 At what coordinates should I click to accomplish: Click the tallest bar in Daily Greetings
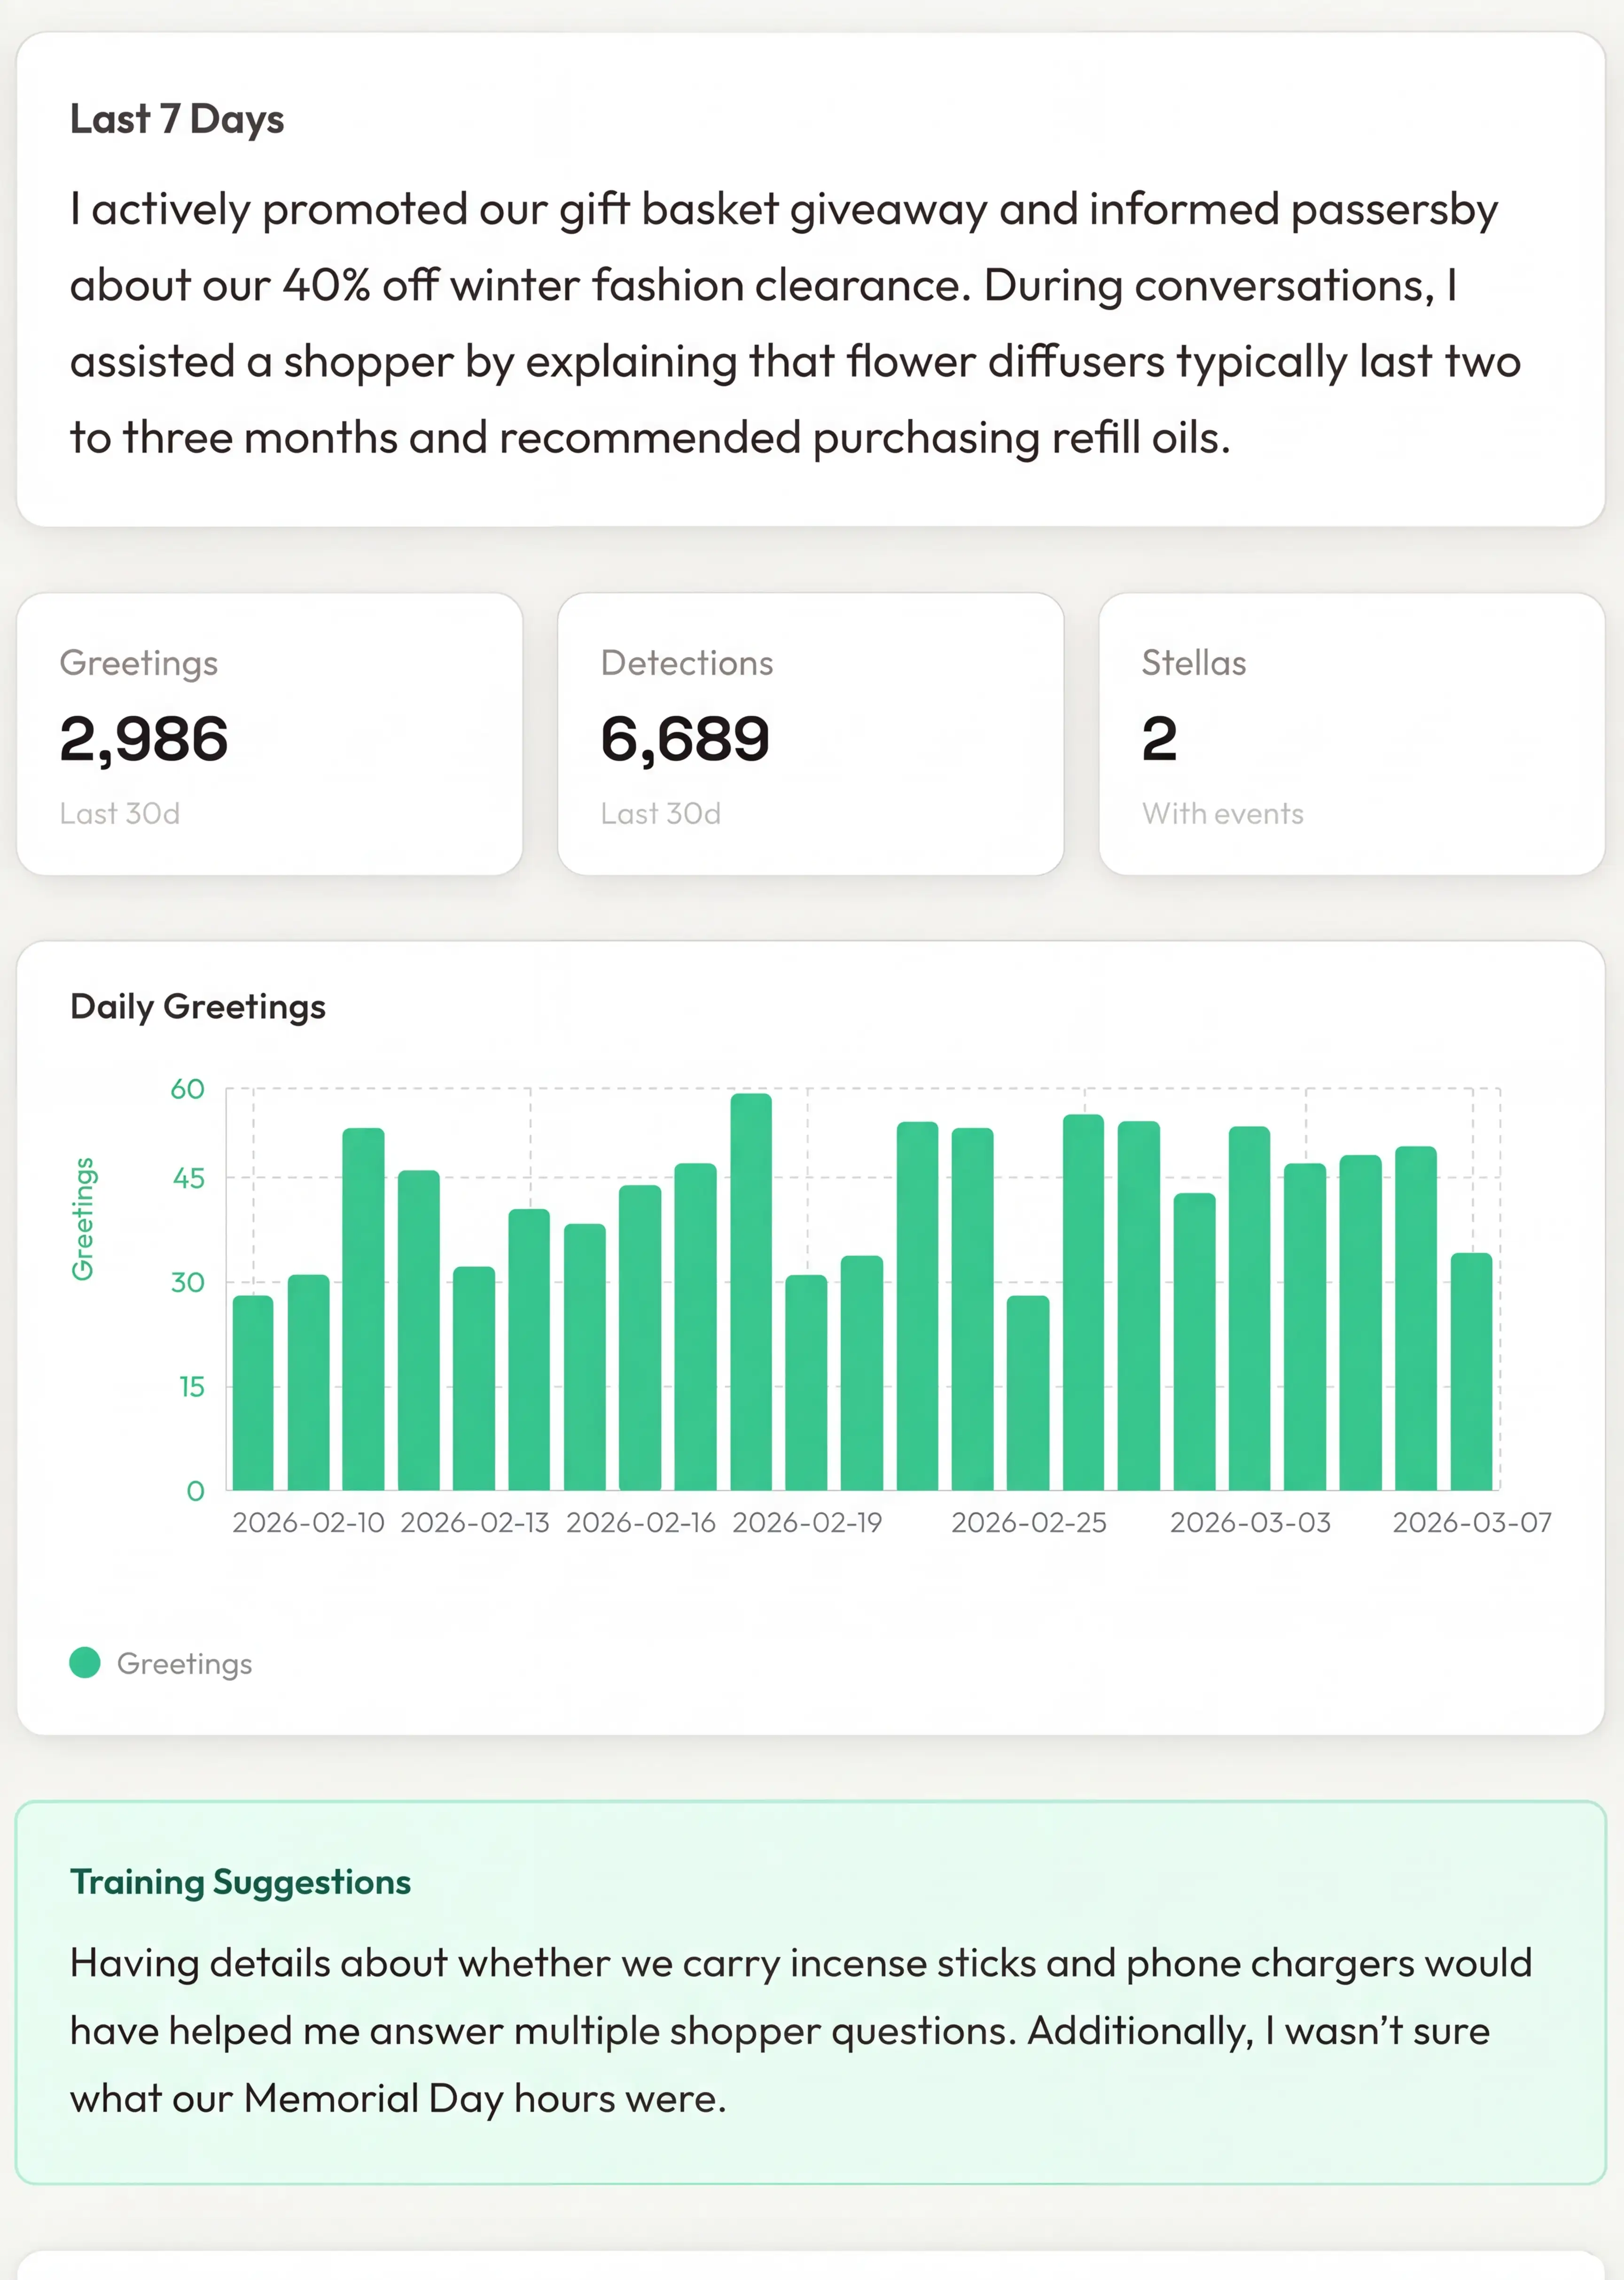click(x=751, y=1290)
